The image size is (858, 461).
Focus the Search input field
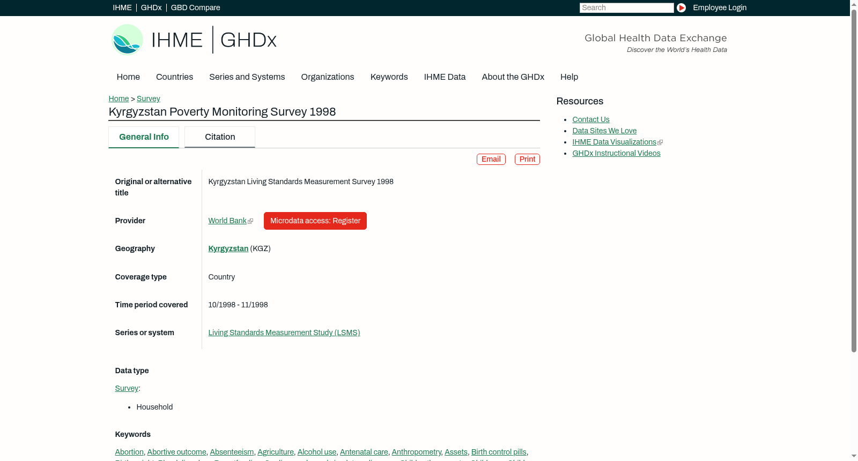pyautogui.click(x=626, y=7)
